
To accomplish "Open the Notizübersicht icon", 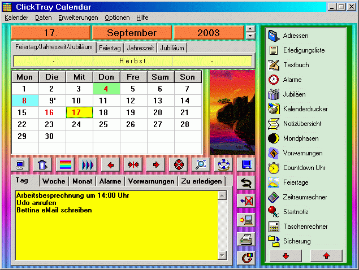I will coord(274,124).
